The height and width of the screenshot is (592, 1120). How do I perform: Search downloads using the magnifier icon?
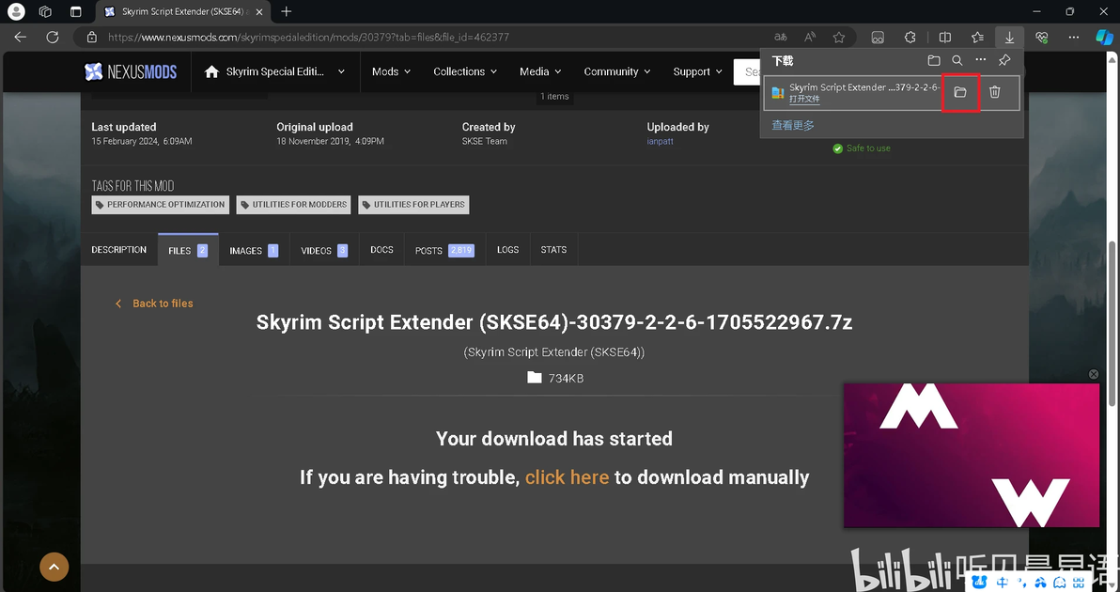tap(957, 61)
